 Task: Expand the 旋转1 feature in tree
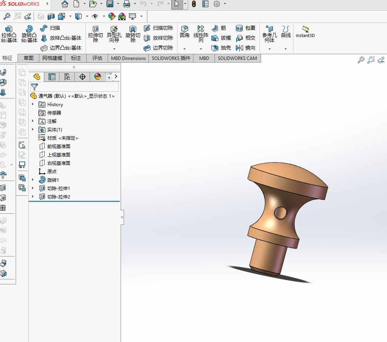click(x=33, y=180)
